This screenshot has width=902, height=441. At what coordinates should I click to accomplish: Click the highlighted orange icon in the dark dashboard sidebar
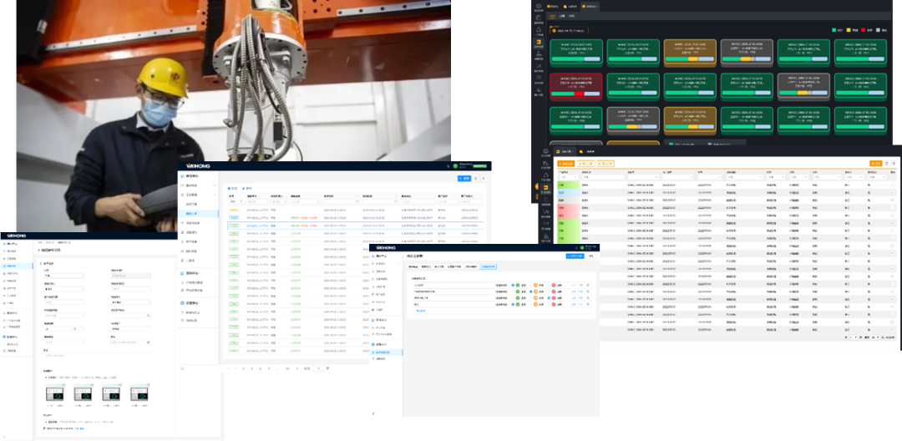(x=540, y=43)
